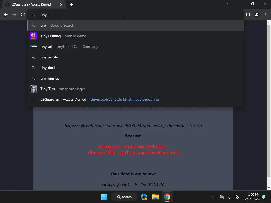Click the muted volume tray icon
Image resolution: width=271 pixels, height=203 pixels.
[x=237, y=197]
